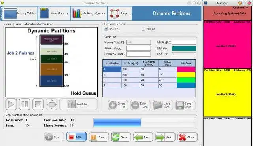This screenshot has height=146, width=253.
Task: Click the Arrival Time 15 cell
Action: click(168, 75)
